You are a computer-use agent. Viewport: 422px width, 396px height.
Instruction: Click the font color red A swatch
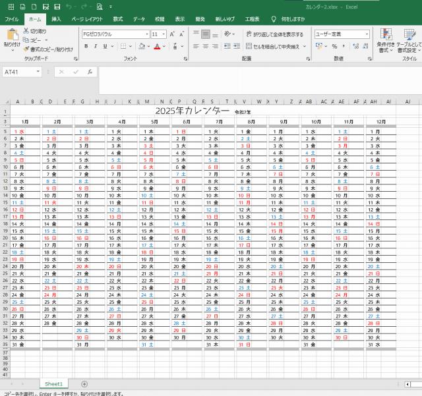point(156,46)
